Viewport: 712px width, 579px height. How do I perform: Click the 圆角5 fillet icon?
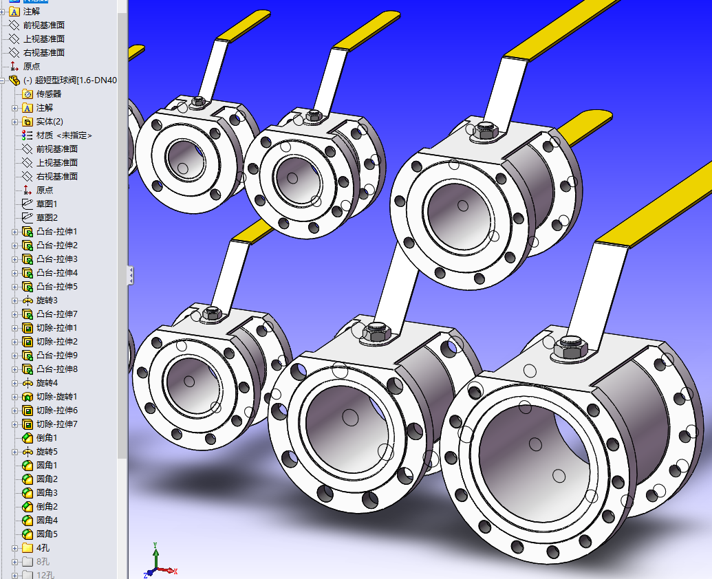pyautogui.click(x=28, y=534)
